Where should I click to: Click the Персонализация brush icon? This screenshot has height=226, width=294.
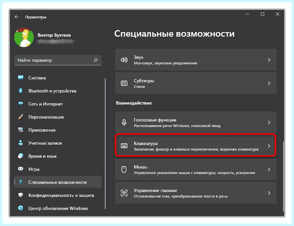pyautogui.click(x=21, y=117)
